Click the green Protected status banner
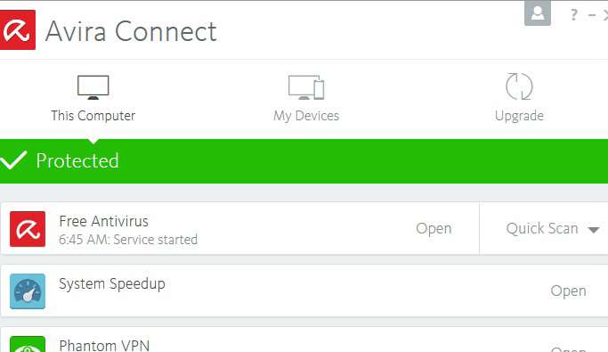 304,161
